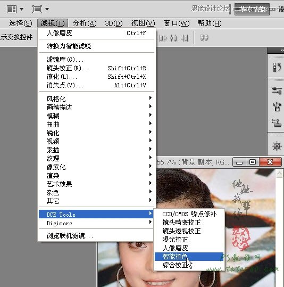
Task: Expand the 其它 submenu
Action: tap(97, 201)
